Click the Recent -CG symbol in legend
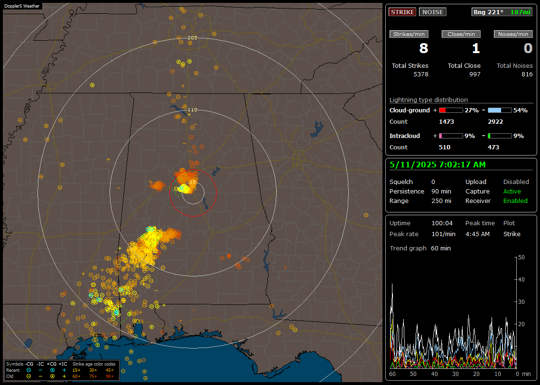The height and width of the screenshot is (385, 540). tap(28, 370)
